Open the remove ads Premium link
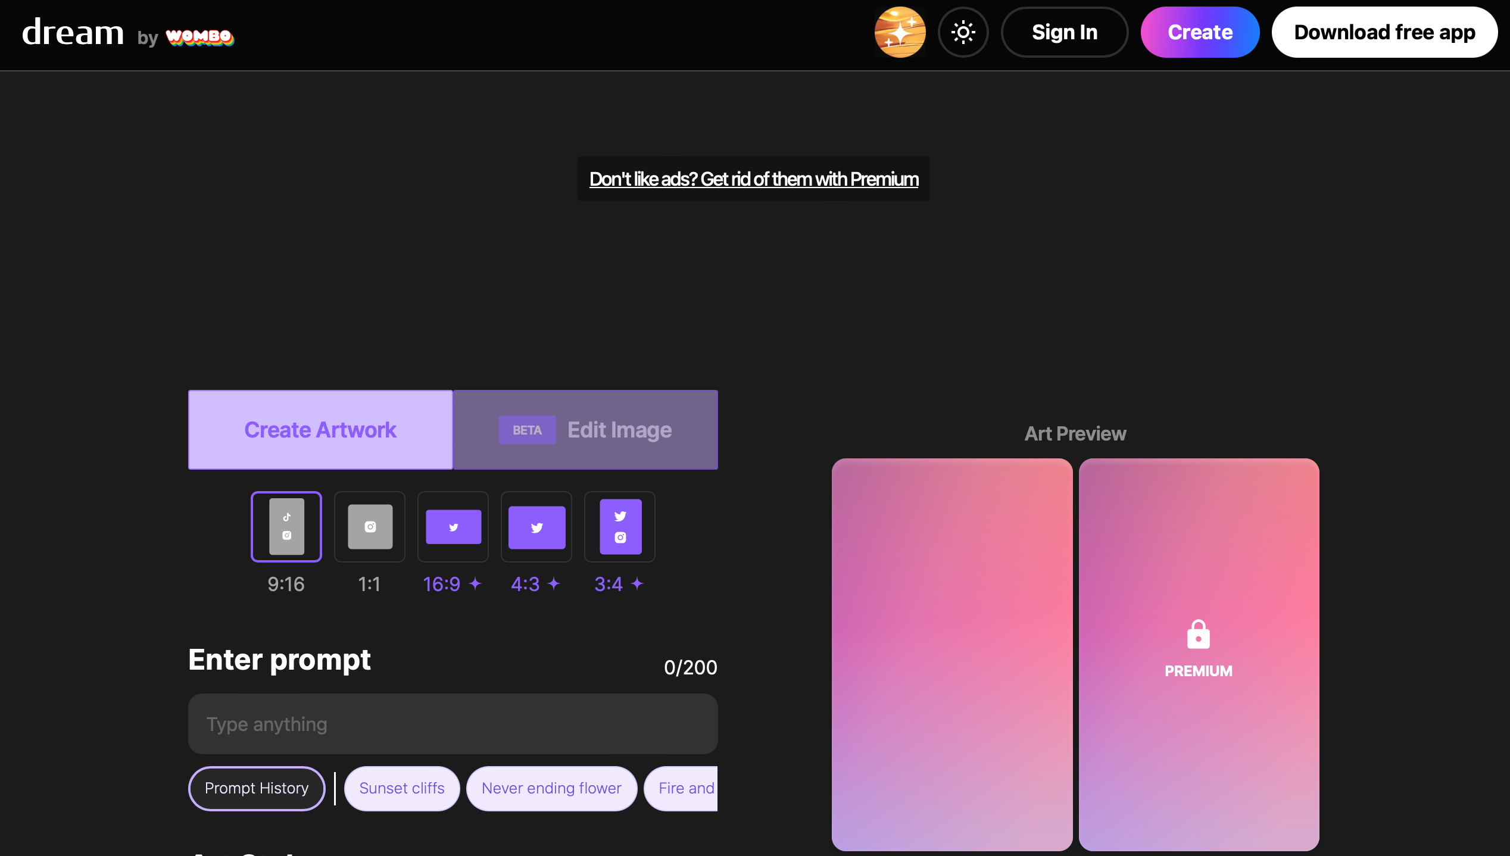 point(753,179)
